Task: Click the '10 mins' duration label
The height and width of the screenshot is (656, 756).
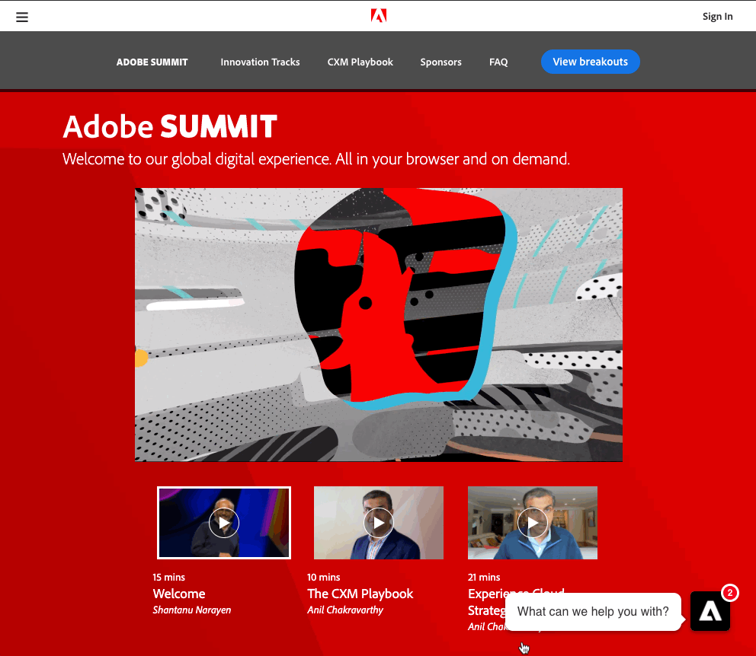Action: [x=324, y=577]
